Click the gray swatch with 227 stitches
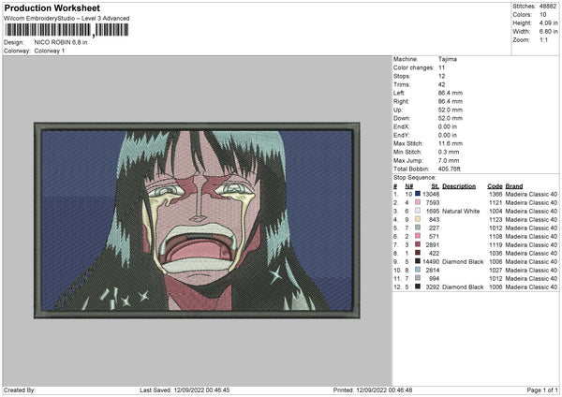Image resolution: width=562 pixels, height=397 pixels. [x=418, y=228]
